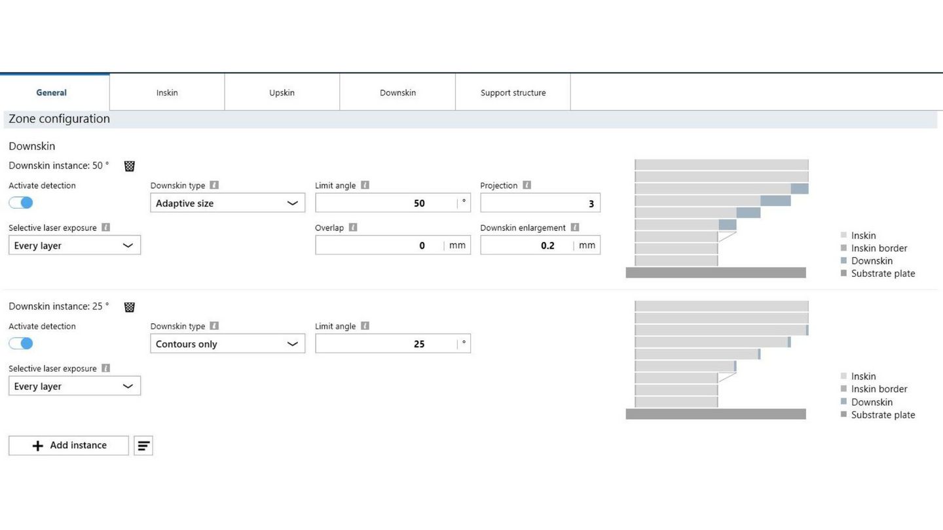Click info icon beside Overlap label
The height and width of the screenshot is (530, 943).
[x=353, y=228]
